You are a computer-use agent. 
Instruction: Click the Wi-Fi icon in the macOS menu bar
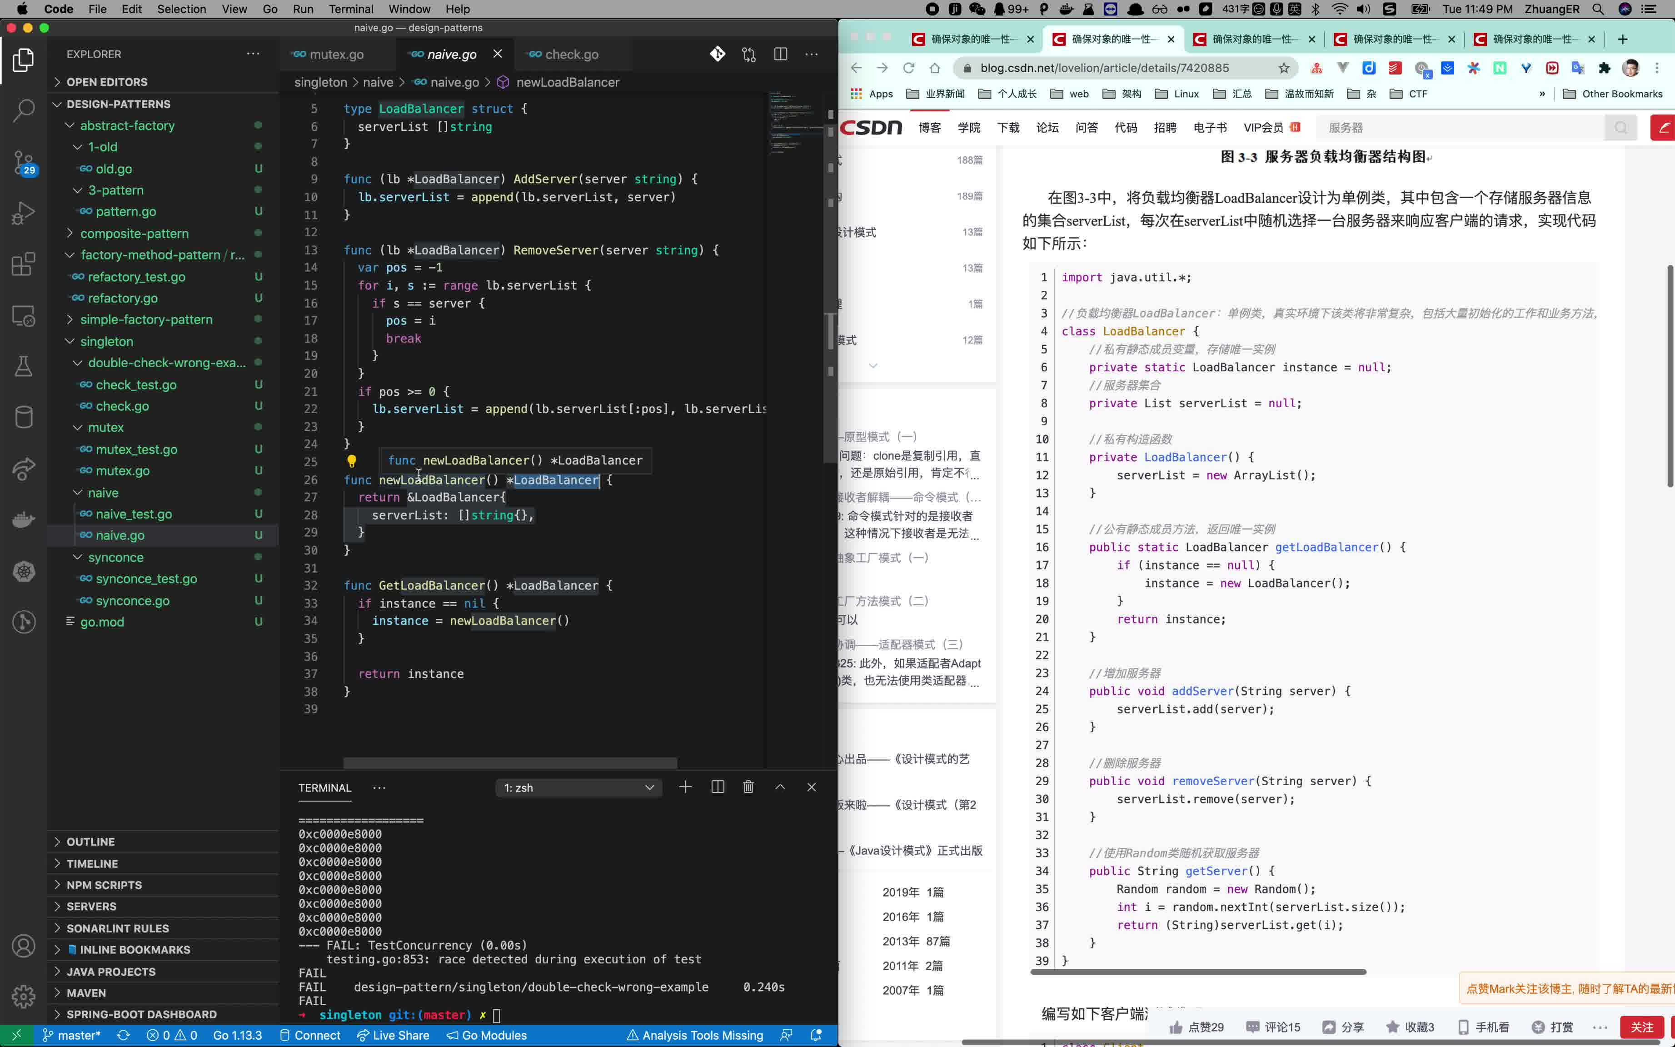tap(1340, 9)
